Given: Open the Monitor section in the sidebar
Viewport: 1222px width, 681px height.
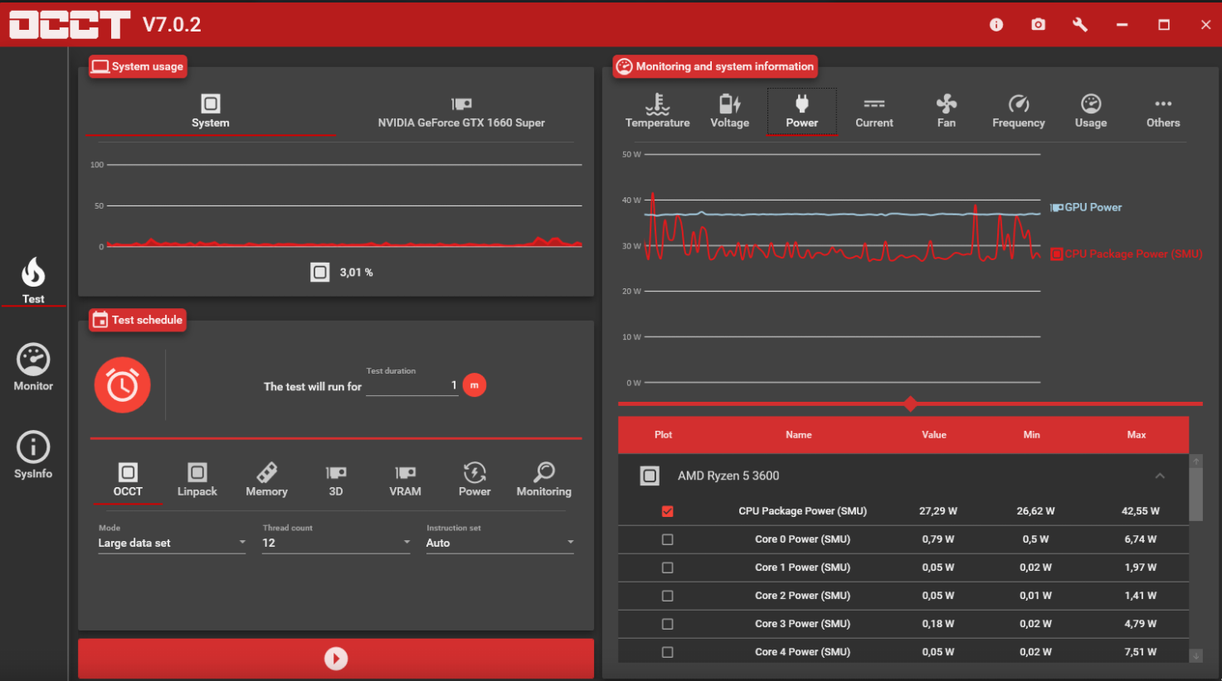Looking at the screenshot, I should point(33,367).
